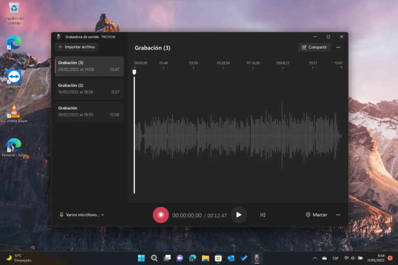Open Edge from the taskbar
This screenshot has width=398, height=265.
[193, 258]
